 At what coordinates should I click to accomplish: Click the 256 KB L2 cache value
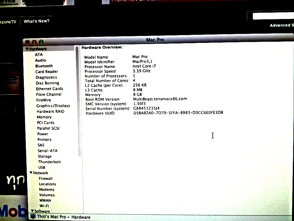point(140,85)
